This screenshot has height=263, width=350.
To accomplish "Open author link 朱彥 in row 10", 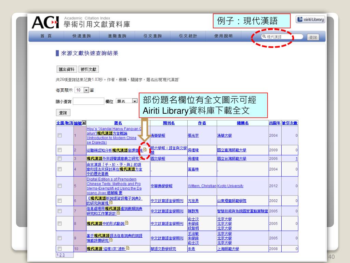I will pos(191,249).
